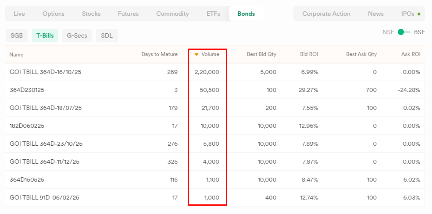Image resolution: width=432 pixels, height=214 pixels.
Task: Click the green dot next to IPOs
Action: click(419, 14)
